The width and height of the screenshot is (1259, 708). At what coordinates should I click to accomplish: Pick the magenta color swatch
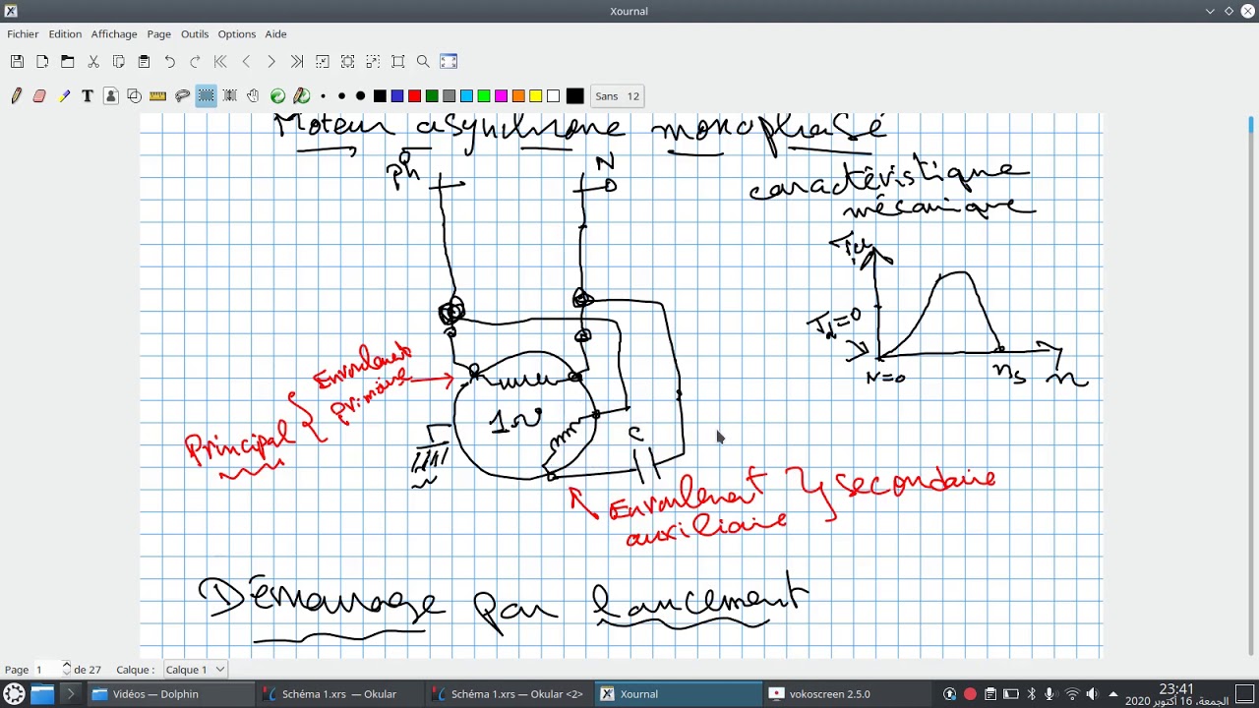click(x=501, y=96)
